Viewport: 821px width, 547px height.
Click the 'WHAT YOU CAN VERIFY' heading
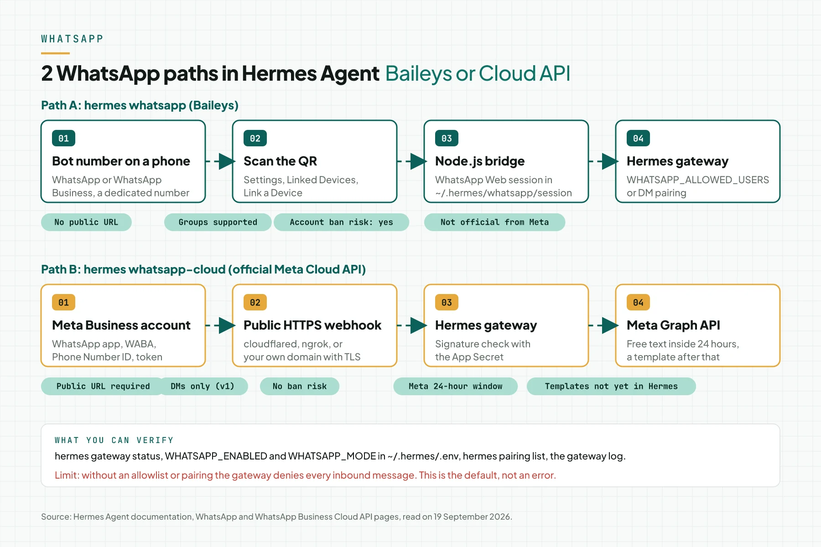click(x=114, y=440)
